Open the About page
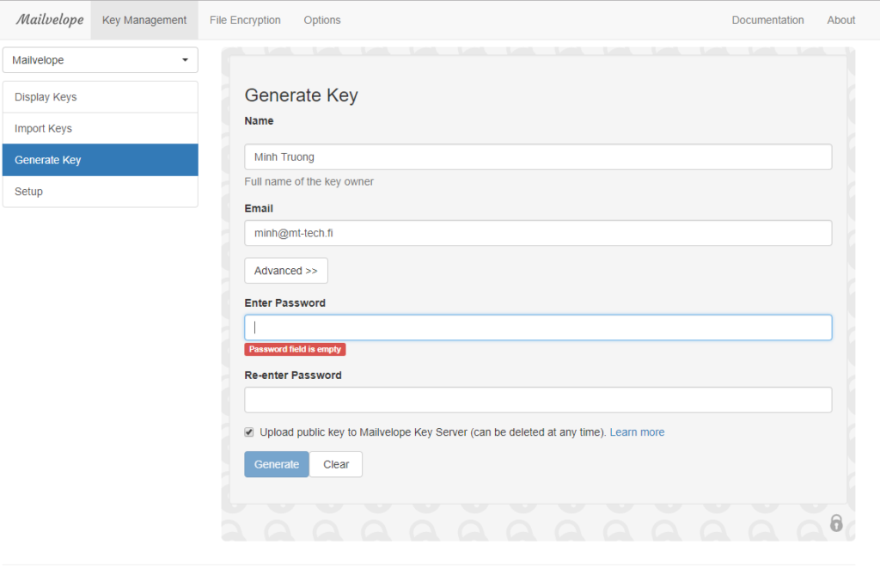This screenshot has width=880, height=575. click(840, 20)
